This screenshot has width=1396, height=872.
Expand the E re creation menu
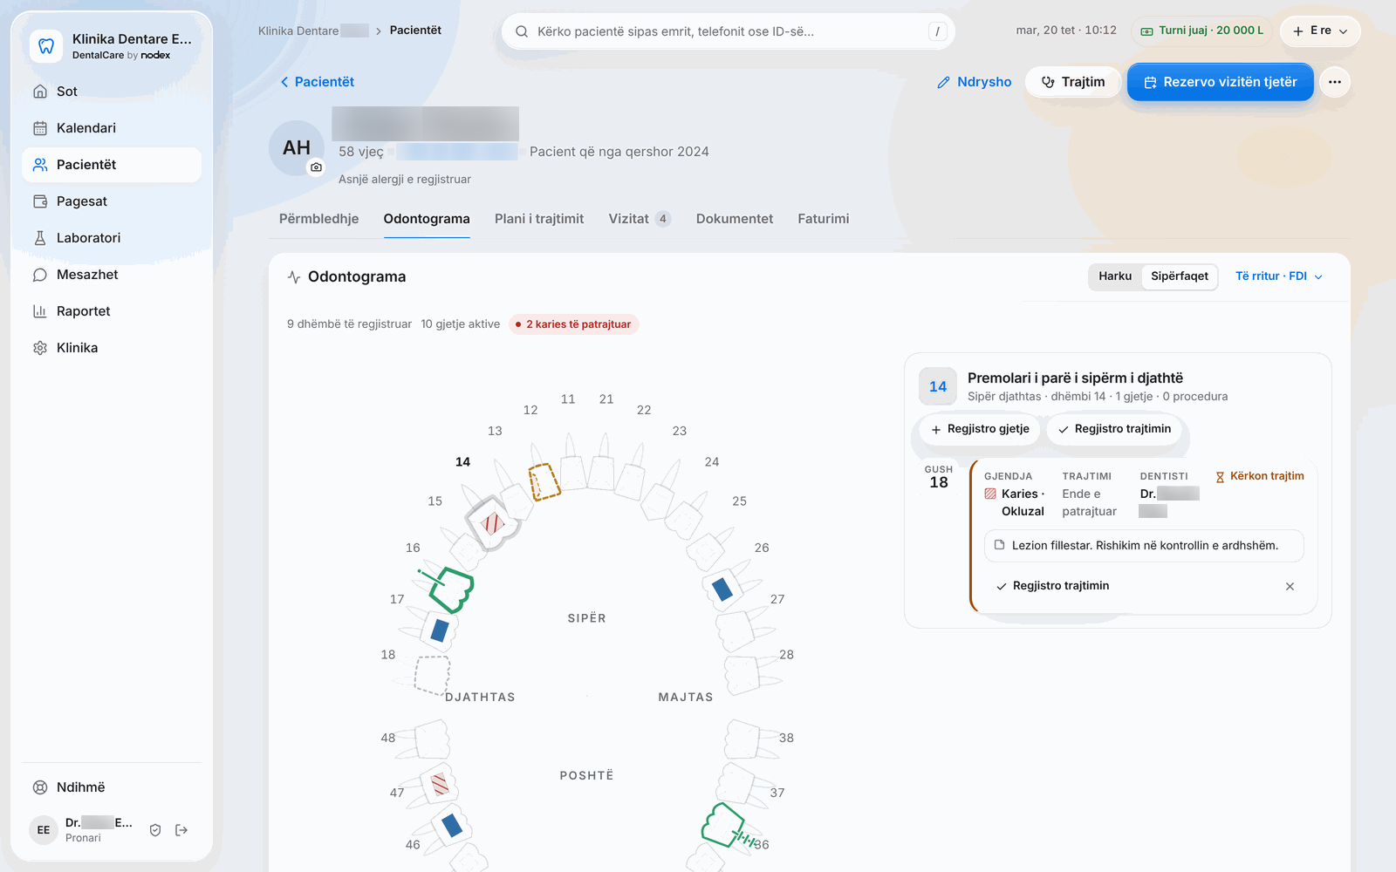tap(1320, 31)
